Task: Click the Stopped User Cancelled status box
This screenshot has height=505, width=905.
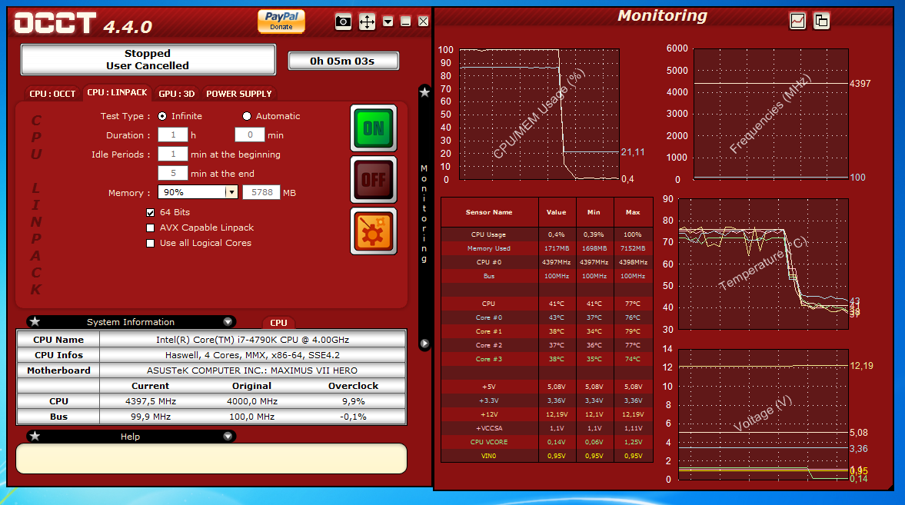Action: (x=148, y=59)
